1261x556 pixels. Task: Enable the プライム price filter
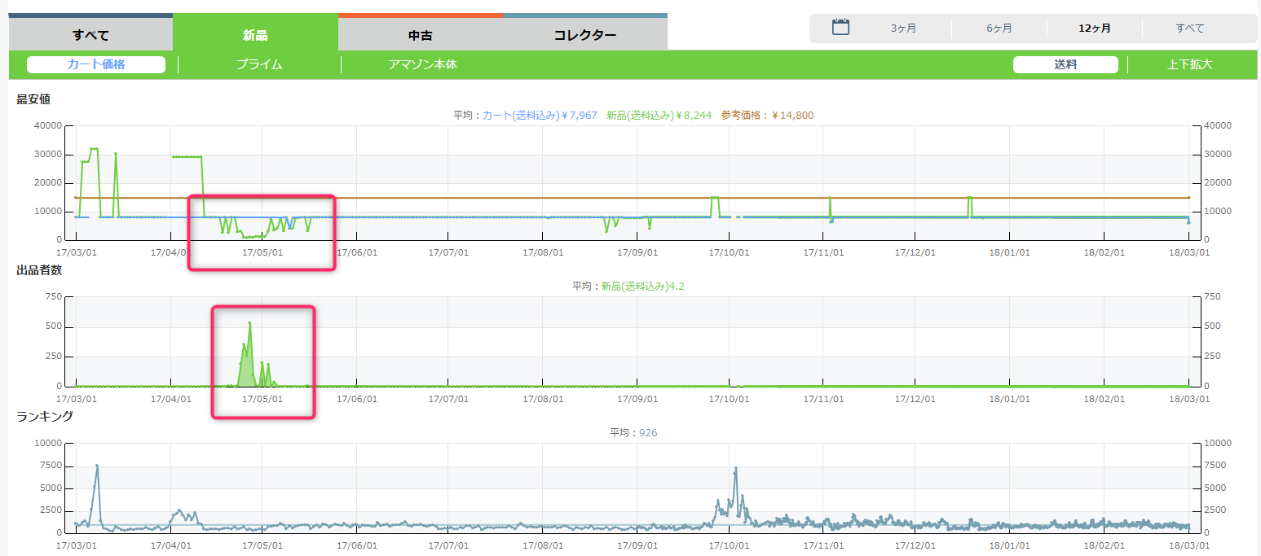[x=259, y=64]
